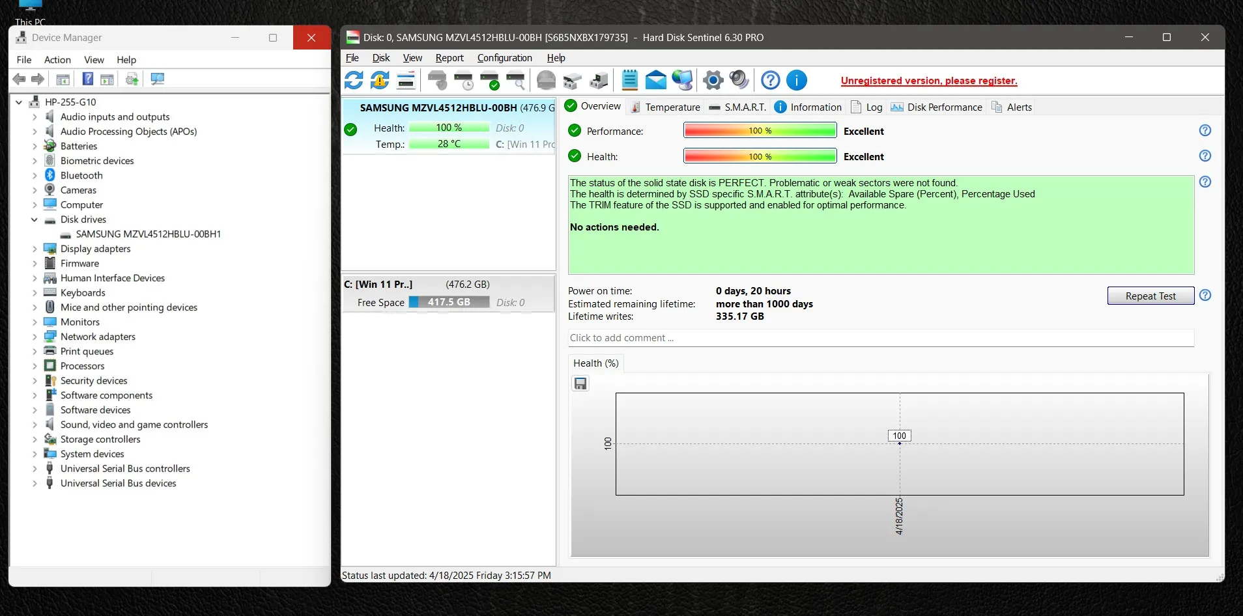Click Unregistered version, please register link
Screen dimensions: 1243x616
pos(929,81)
